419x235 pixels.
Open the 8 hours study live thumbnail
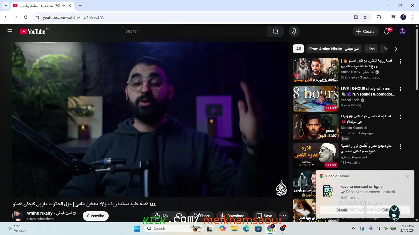pyautogui.click(x=316, y=99)
